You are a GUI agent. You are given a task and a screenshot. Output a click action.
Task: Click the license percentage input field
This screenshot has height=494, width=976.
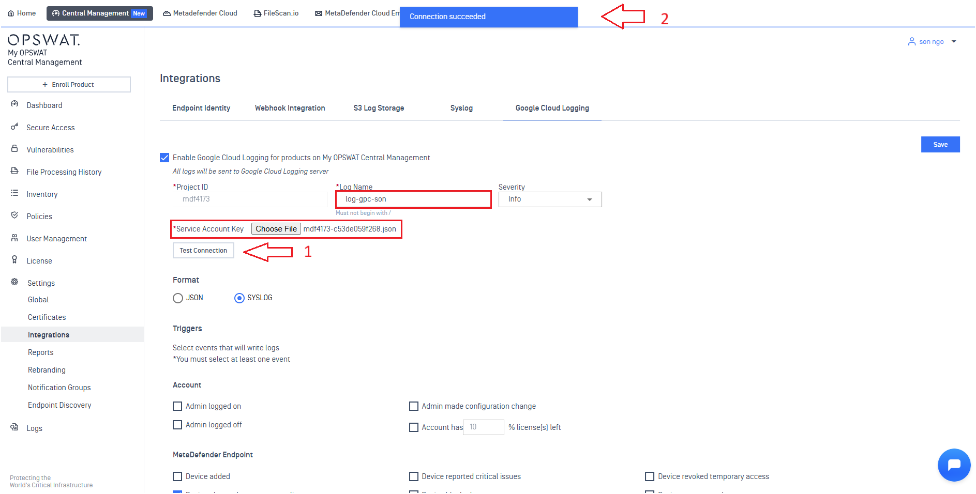pyautogui.click(x=484, y=427)
